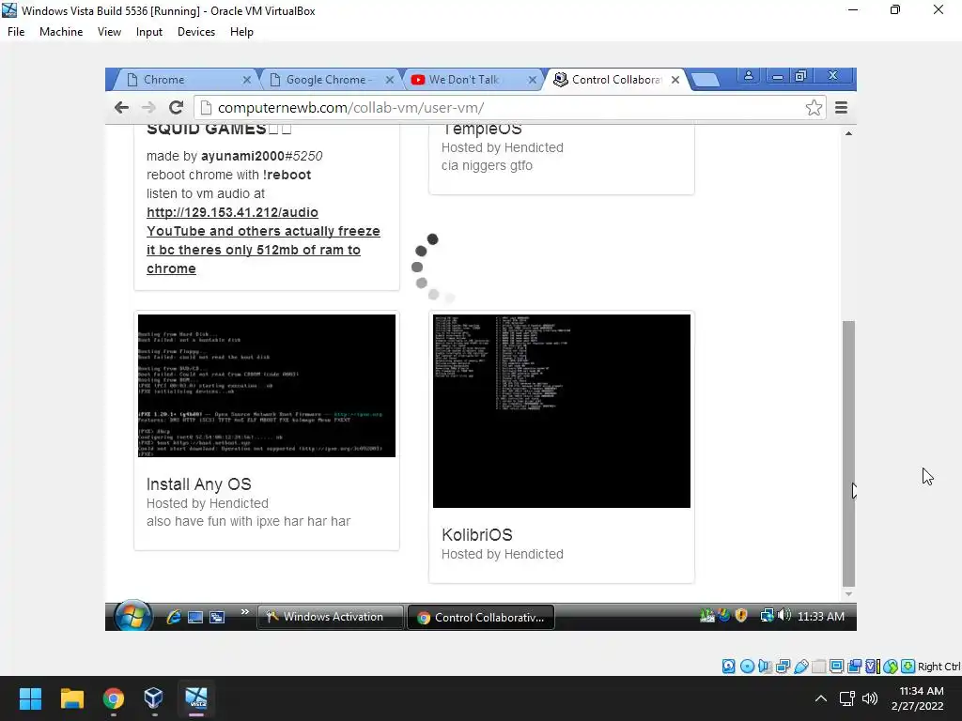
Task: Click the "KolibriOS" title
Action: (476, 534)
